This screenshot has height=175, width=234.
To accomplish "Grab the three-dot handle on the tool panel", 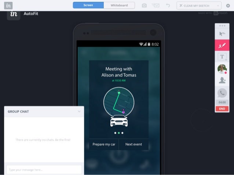I will [222, 26].
